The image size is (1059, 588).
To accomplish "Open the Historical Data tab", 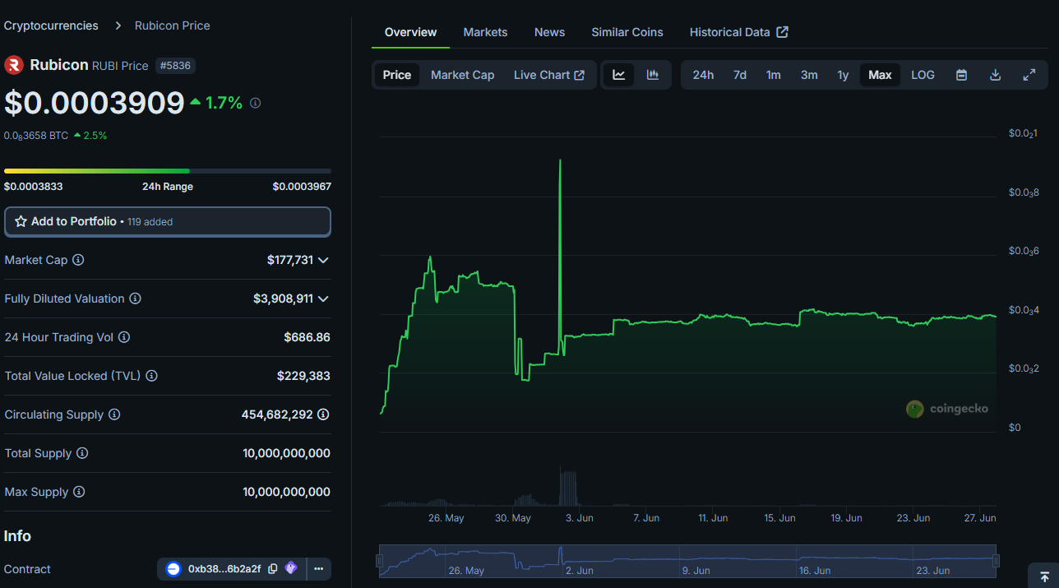I will point(739,32).
